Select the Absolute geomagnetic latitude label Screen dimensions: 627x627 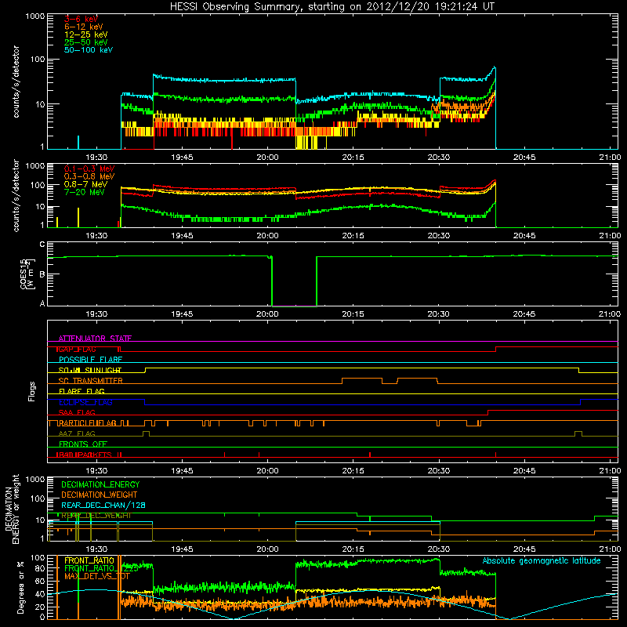[x=542, y=560]
